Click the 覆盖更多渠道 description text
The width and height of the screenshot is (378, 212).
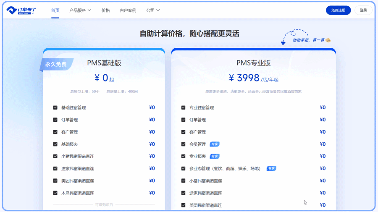tap(253, 92)
